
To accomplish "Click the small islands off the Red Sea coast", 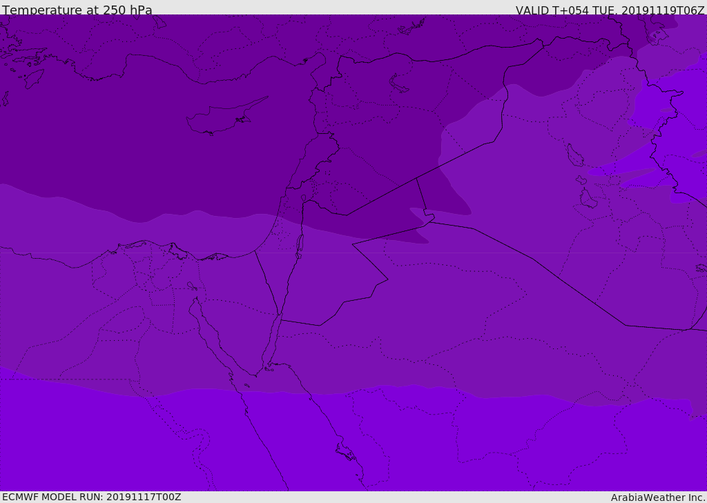I will (x=345, y=453).
